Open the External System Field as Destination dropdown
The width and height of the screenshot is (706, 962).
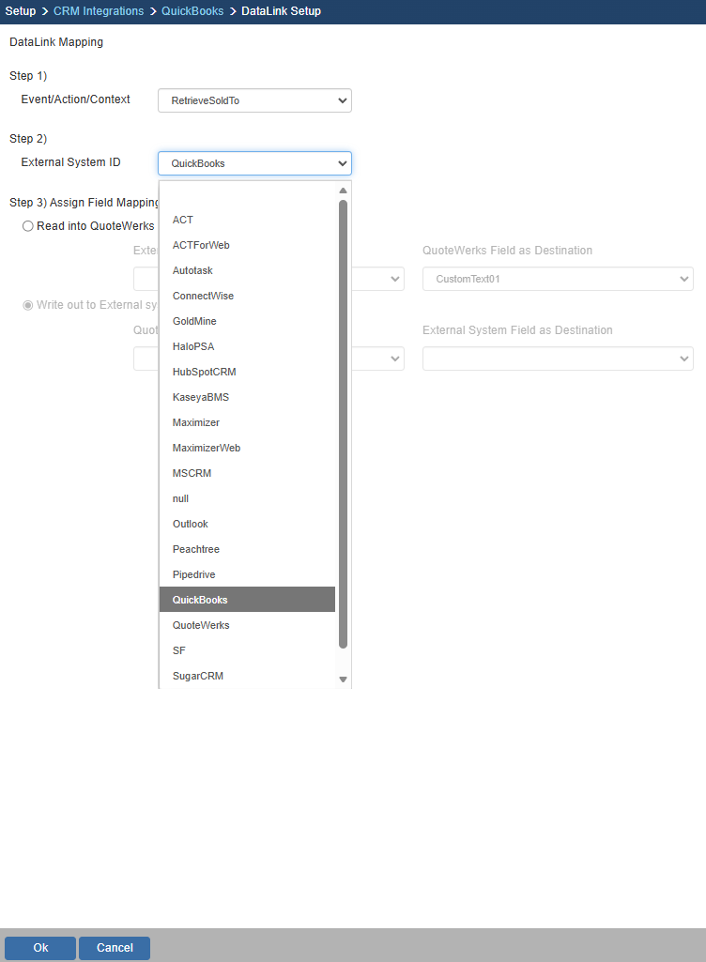point(558,359)
